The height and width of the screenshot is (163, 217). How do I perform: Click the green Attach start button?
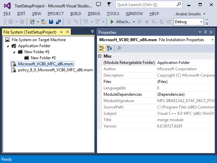121,22
